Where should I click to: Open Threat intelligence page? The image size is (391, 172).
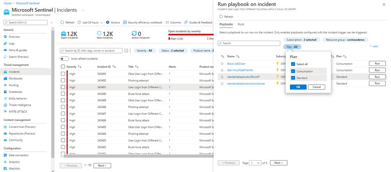coord(20,105)
